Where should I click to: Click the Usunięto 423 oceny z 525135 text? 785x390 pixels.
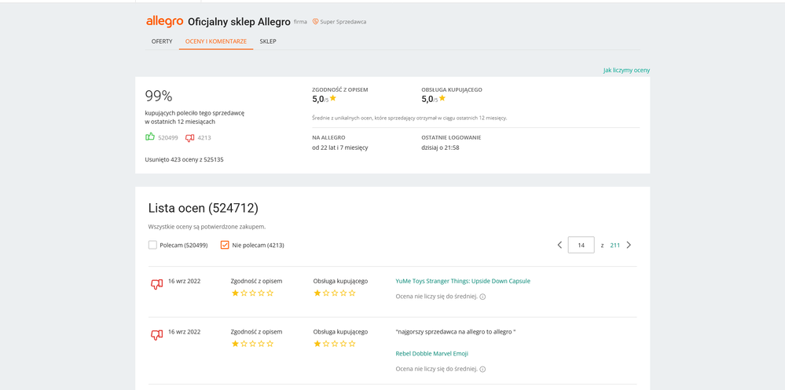[184, 159]
